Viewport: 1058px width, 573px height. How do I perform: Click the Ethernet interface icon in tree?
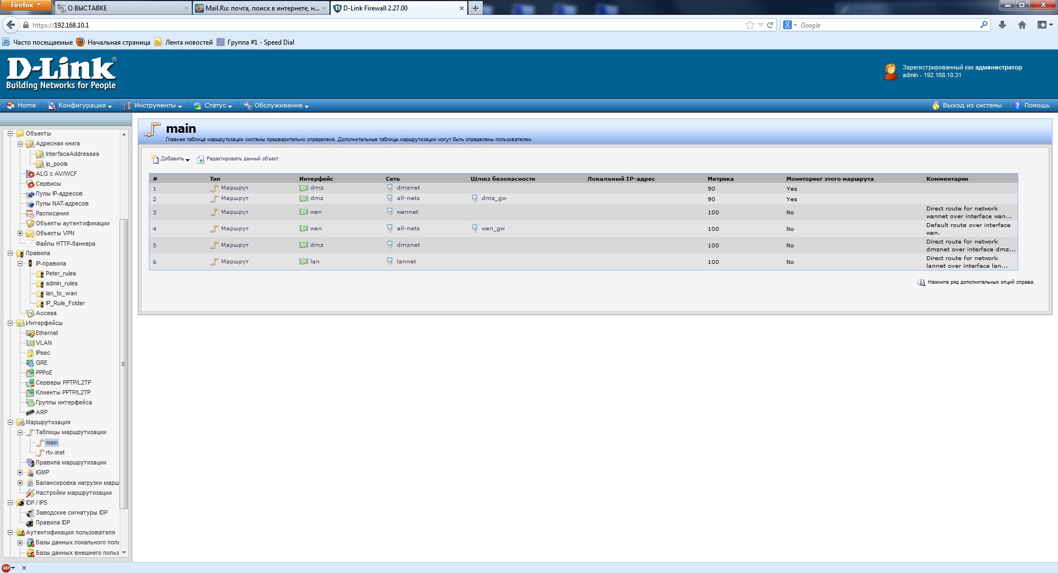coord(30,333)
